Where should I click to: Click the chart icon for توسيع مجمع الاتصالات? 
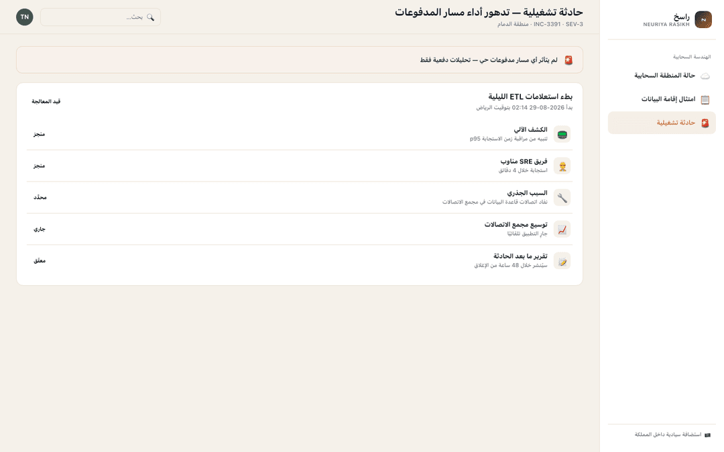point(562,229)
